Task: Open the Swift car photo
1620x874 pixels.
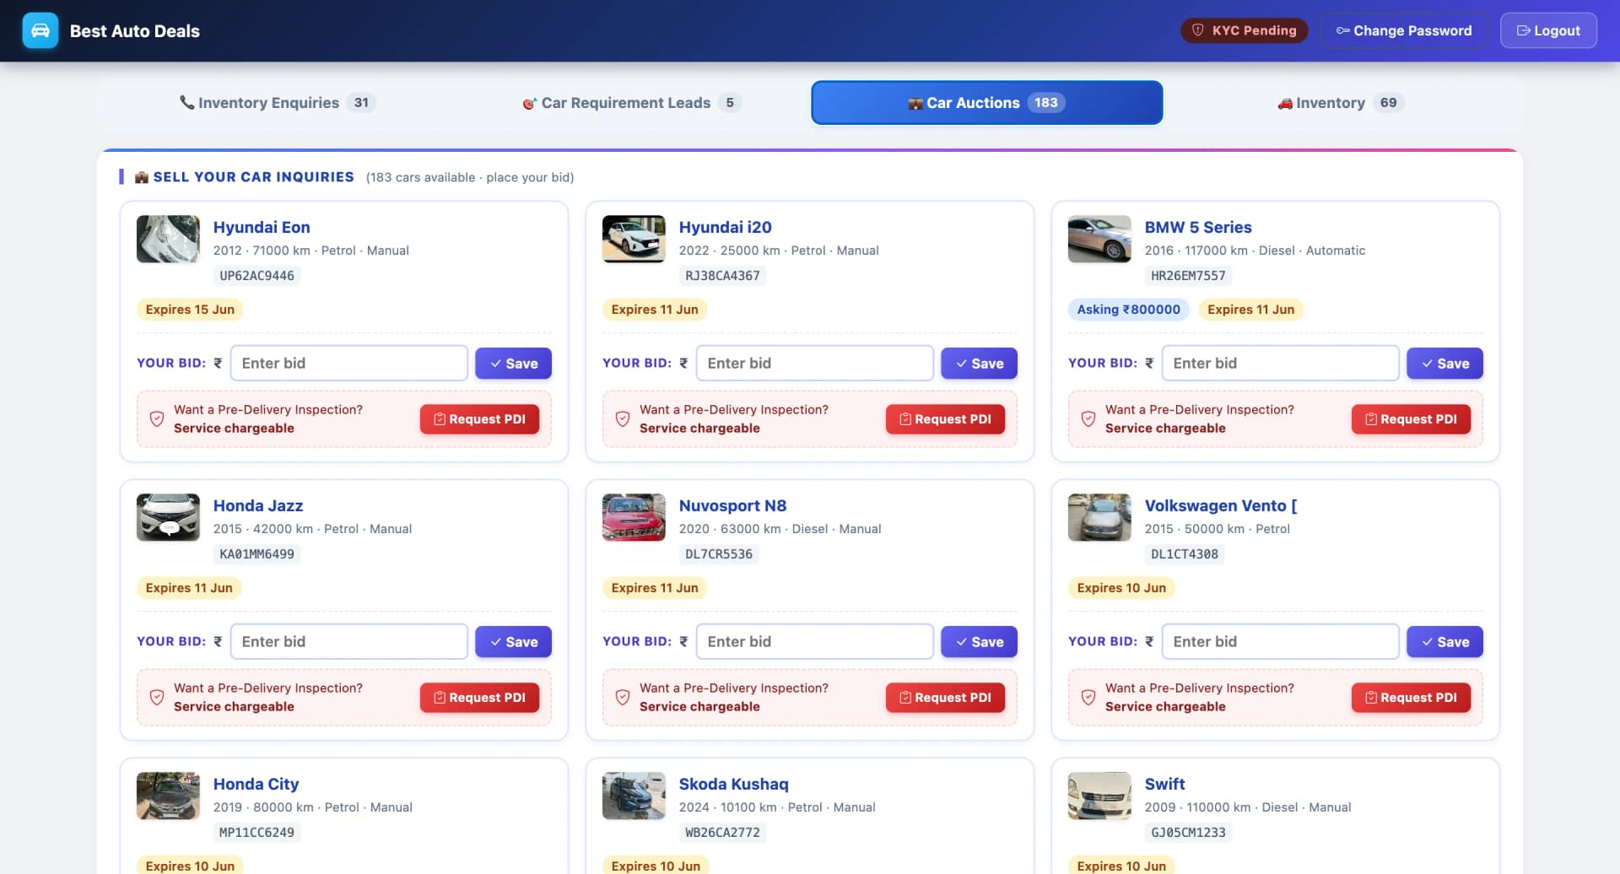Action: click(x=1099, y=796)
